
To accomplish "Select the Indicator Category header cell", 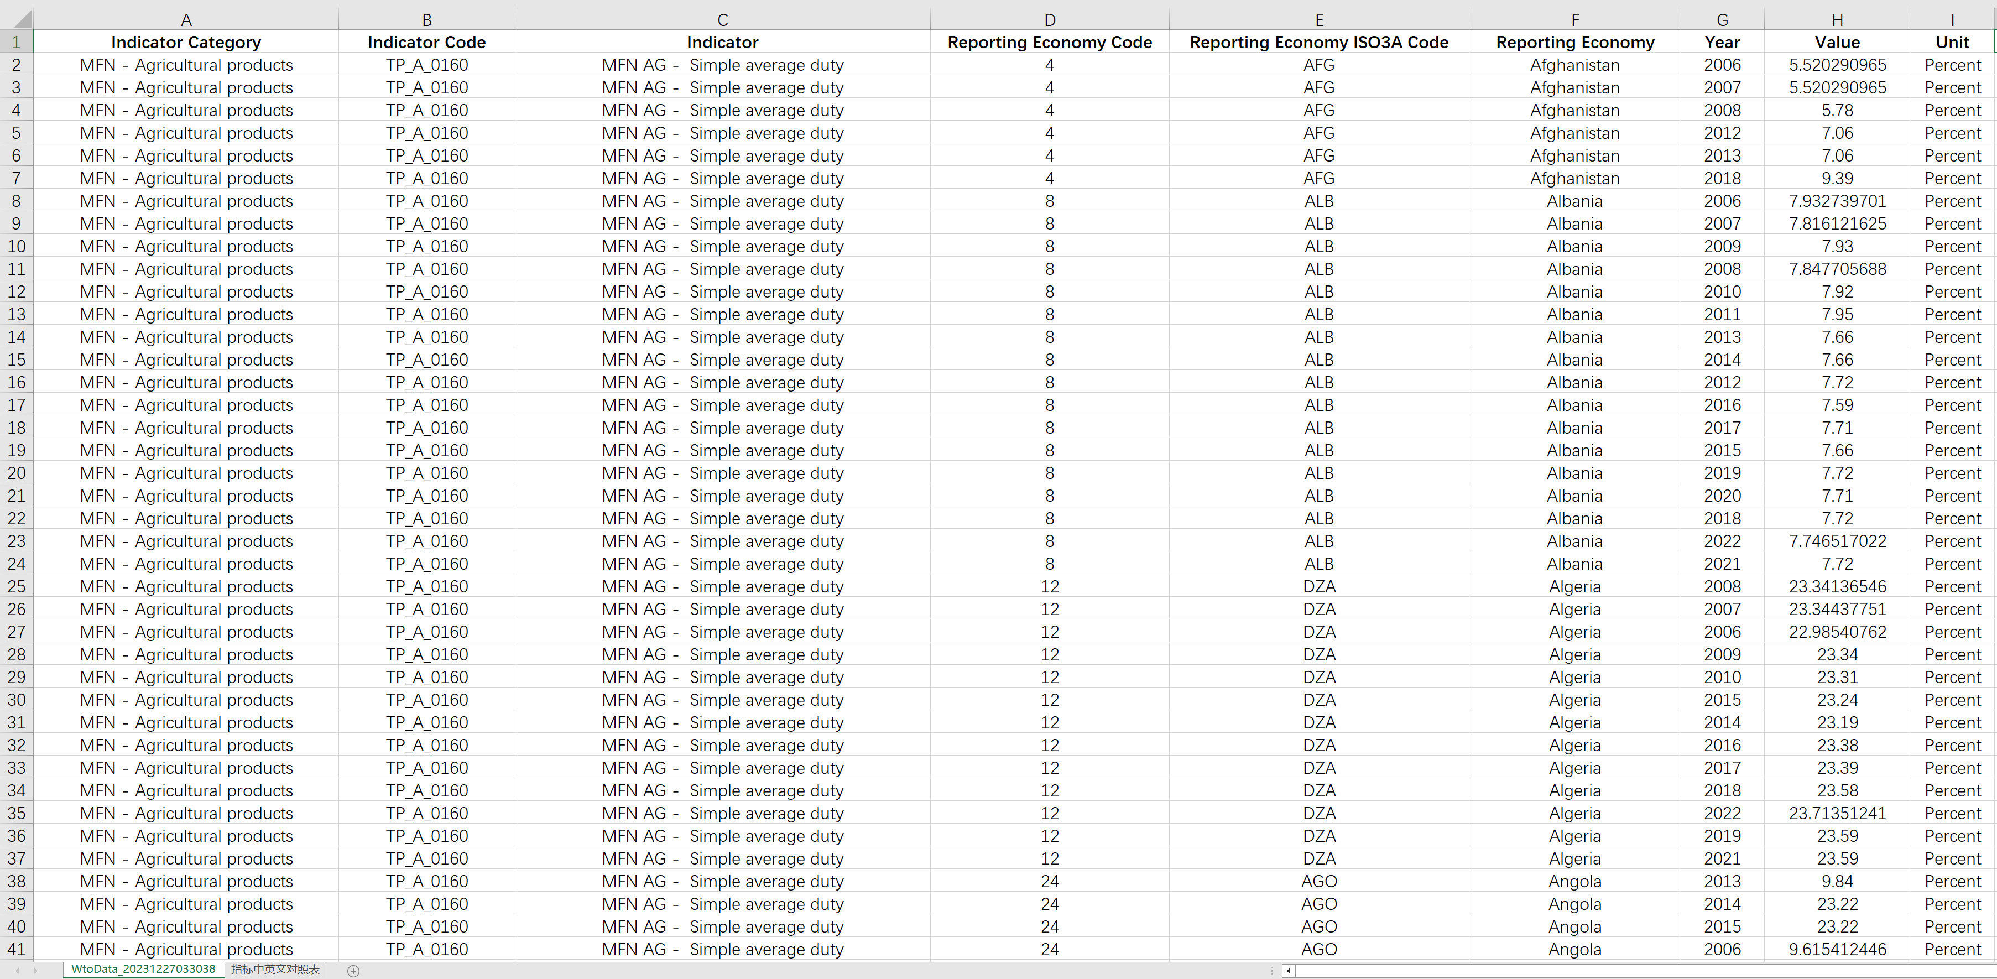I will (x=185, y=43).
